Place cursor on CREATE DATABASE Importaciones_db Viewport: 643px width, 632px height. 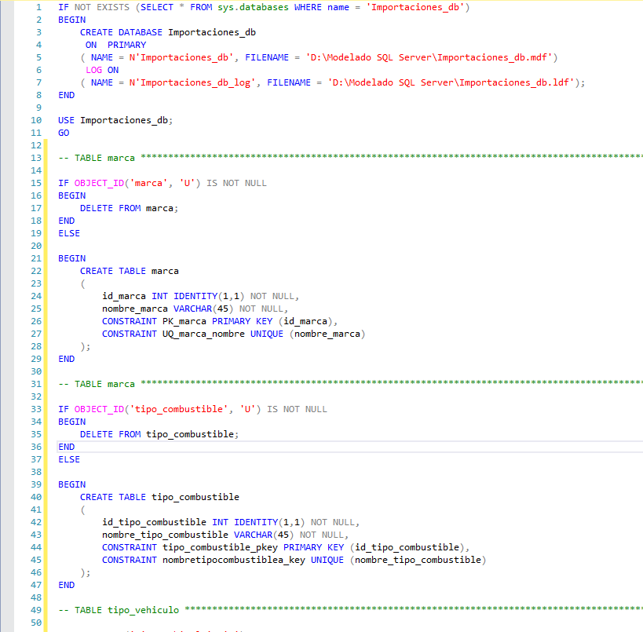tap(167, 32)
